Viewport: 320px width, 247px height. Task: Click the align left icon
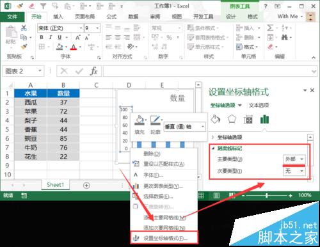pos(109,38)
